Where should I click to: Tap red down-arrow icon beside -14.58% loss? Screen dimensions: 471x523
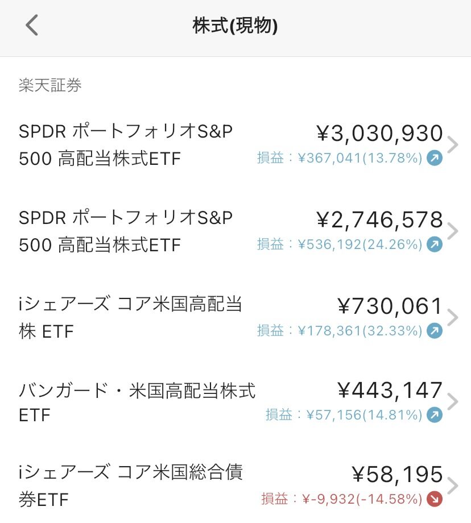click(434, 499)
